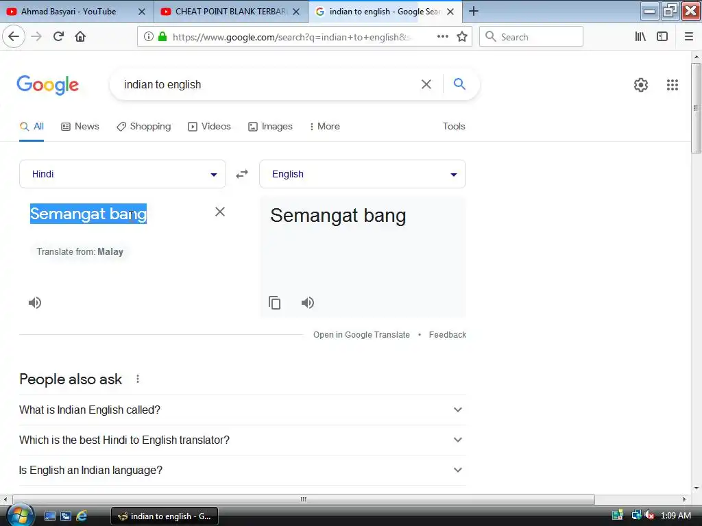702x526 pixels.
Task: Open the Google apps grid
Action: 672,84
